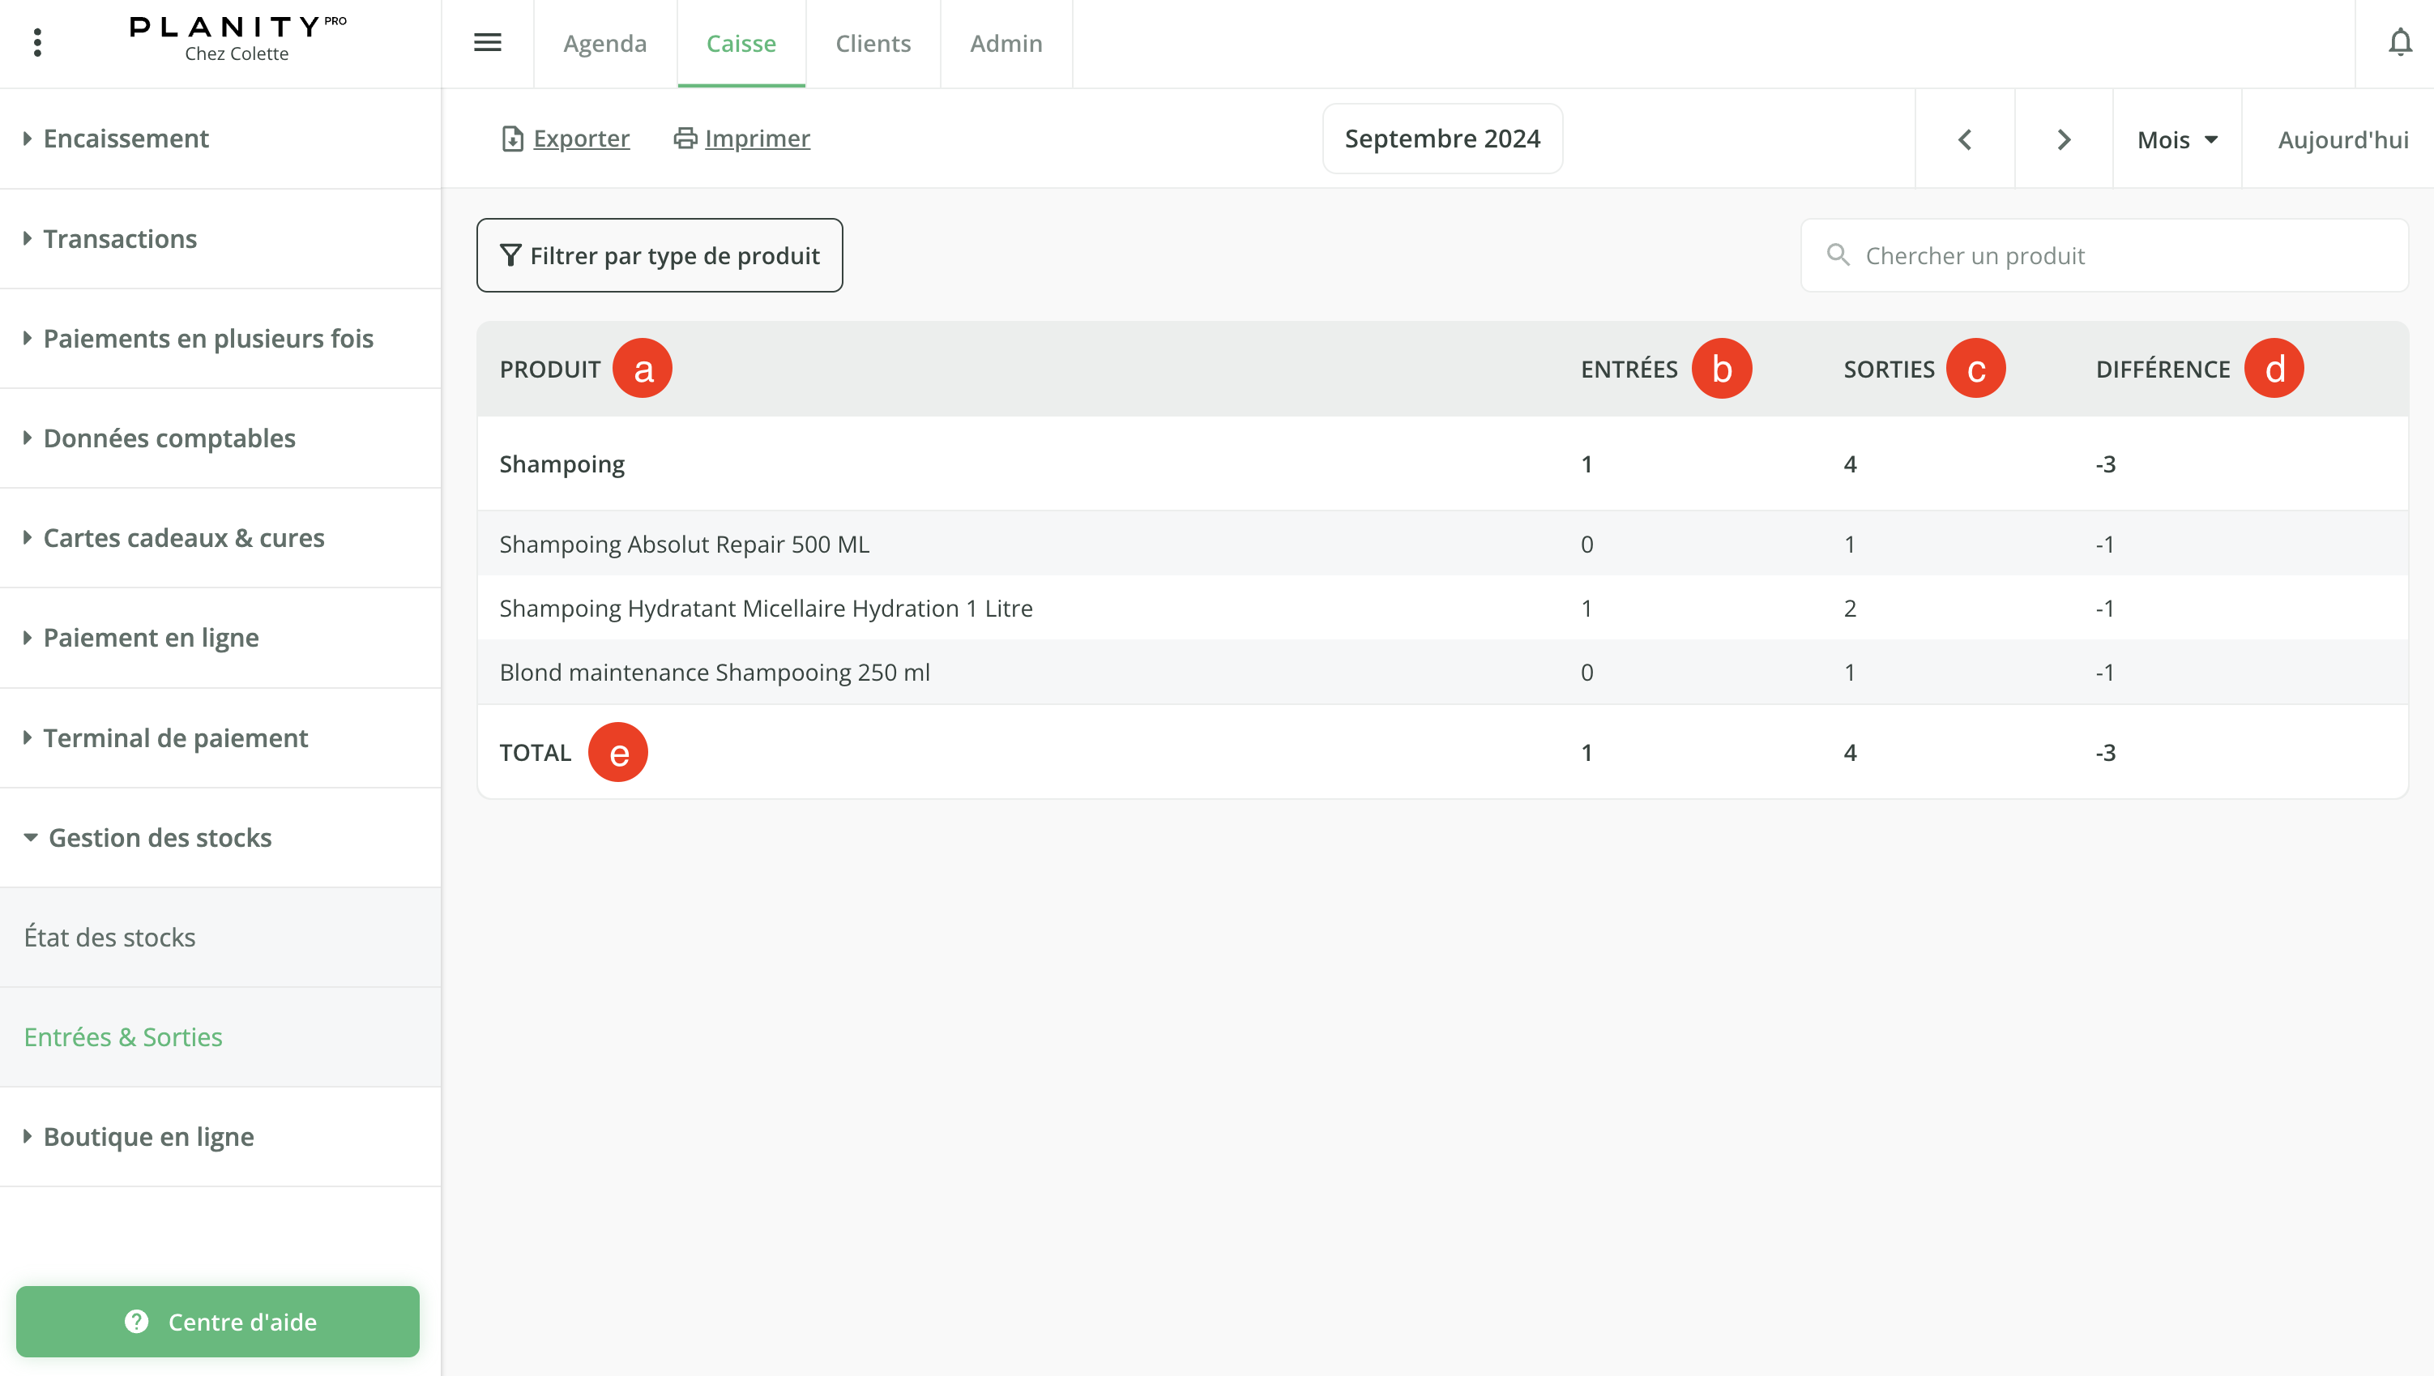Click the Exporter link
The width and height of the screenshot is (2434, 1376).
pos(580,139)
